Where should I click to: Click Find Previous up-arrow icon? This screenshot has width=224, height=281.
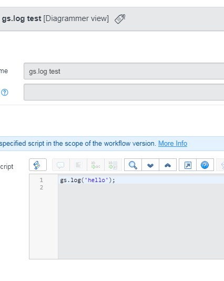[168, 165]
